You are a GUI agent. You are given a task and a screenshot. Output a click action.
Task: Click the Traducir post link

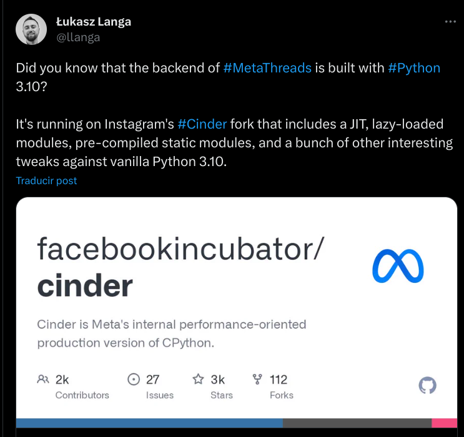[x=47, y=180]
